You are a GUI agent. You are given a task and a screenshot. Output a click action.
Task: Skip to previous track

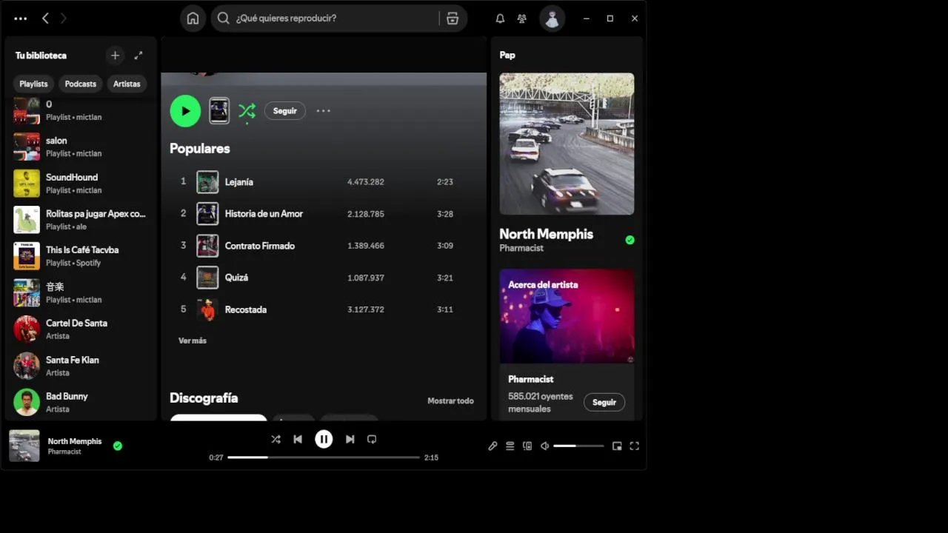click(298, 439)
